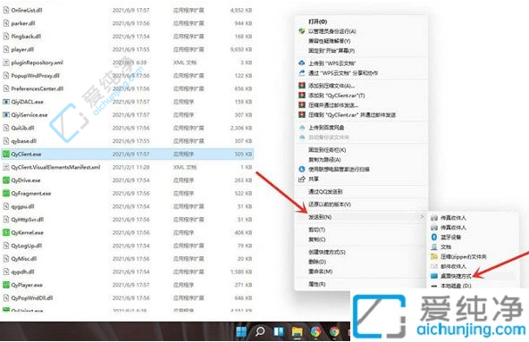Screen dimensions: 529x342
Task: Open File Explorer from the taskbar
Action: [298, 331]
